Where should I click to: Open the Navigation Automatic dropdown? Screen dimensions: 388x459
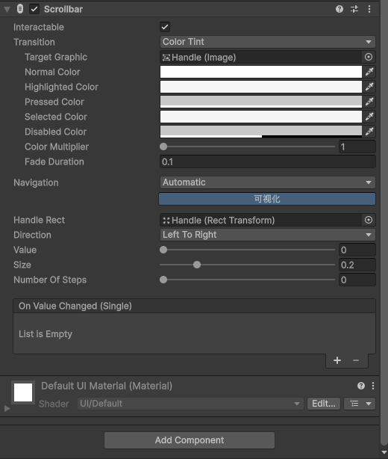pyautogui.click(x=267, y=182)
